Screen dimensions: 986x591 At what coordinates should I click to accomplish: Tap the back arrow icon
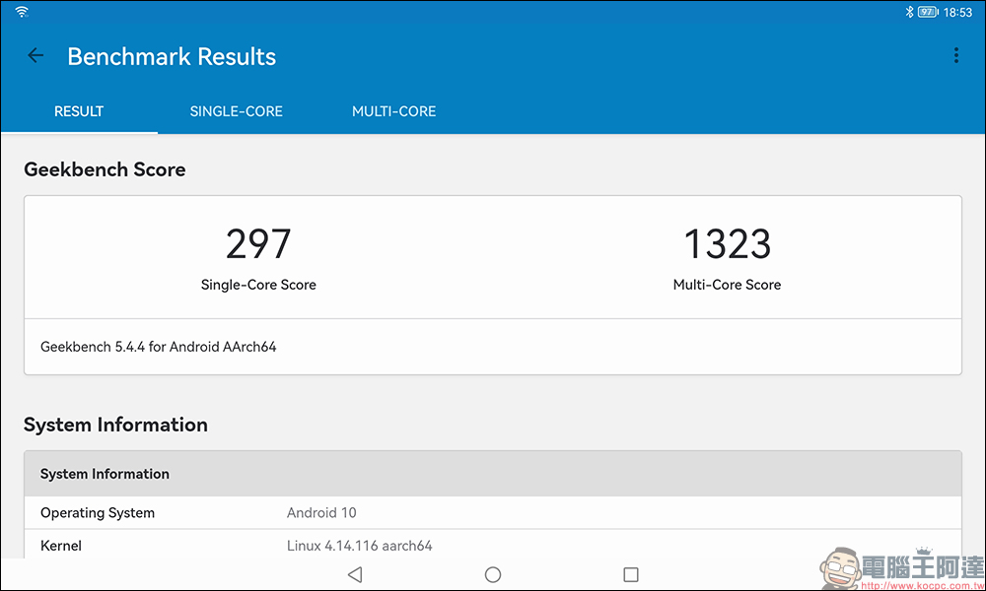click(35, 56)
